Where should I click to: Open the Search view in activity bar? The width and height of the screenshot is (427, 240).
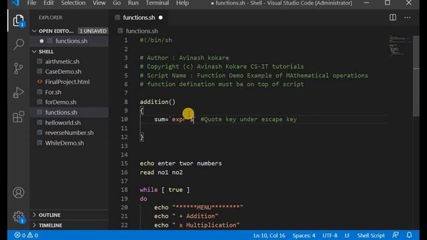pyautogui.click(x=18, y=45)
